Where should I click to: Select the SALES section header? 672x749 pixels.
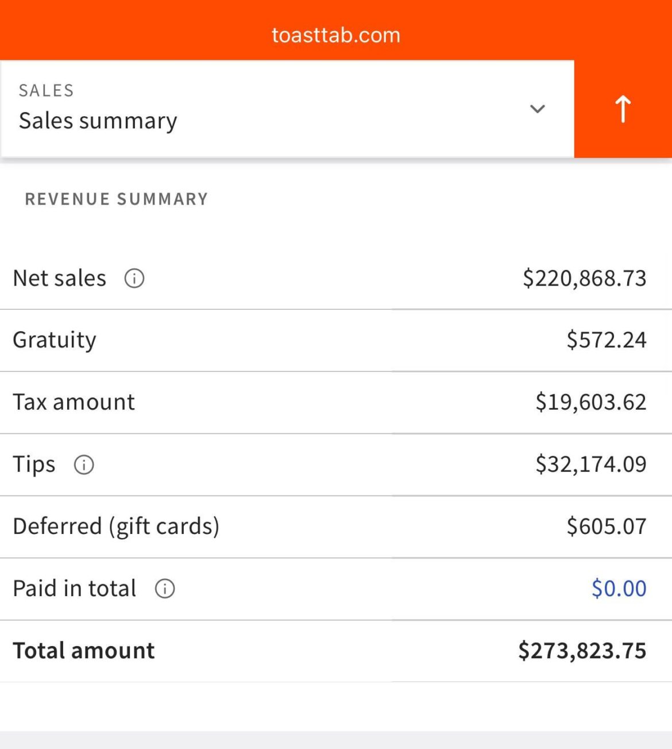click(46, 90)
